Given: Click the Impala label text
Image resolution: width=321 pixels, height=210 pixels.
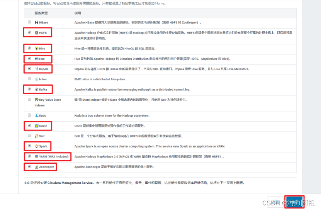Looking at the screenshot, I should point(44,69).
